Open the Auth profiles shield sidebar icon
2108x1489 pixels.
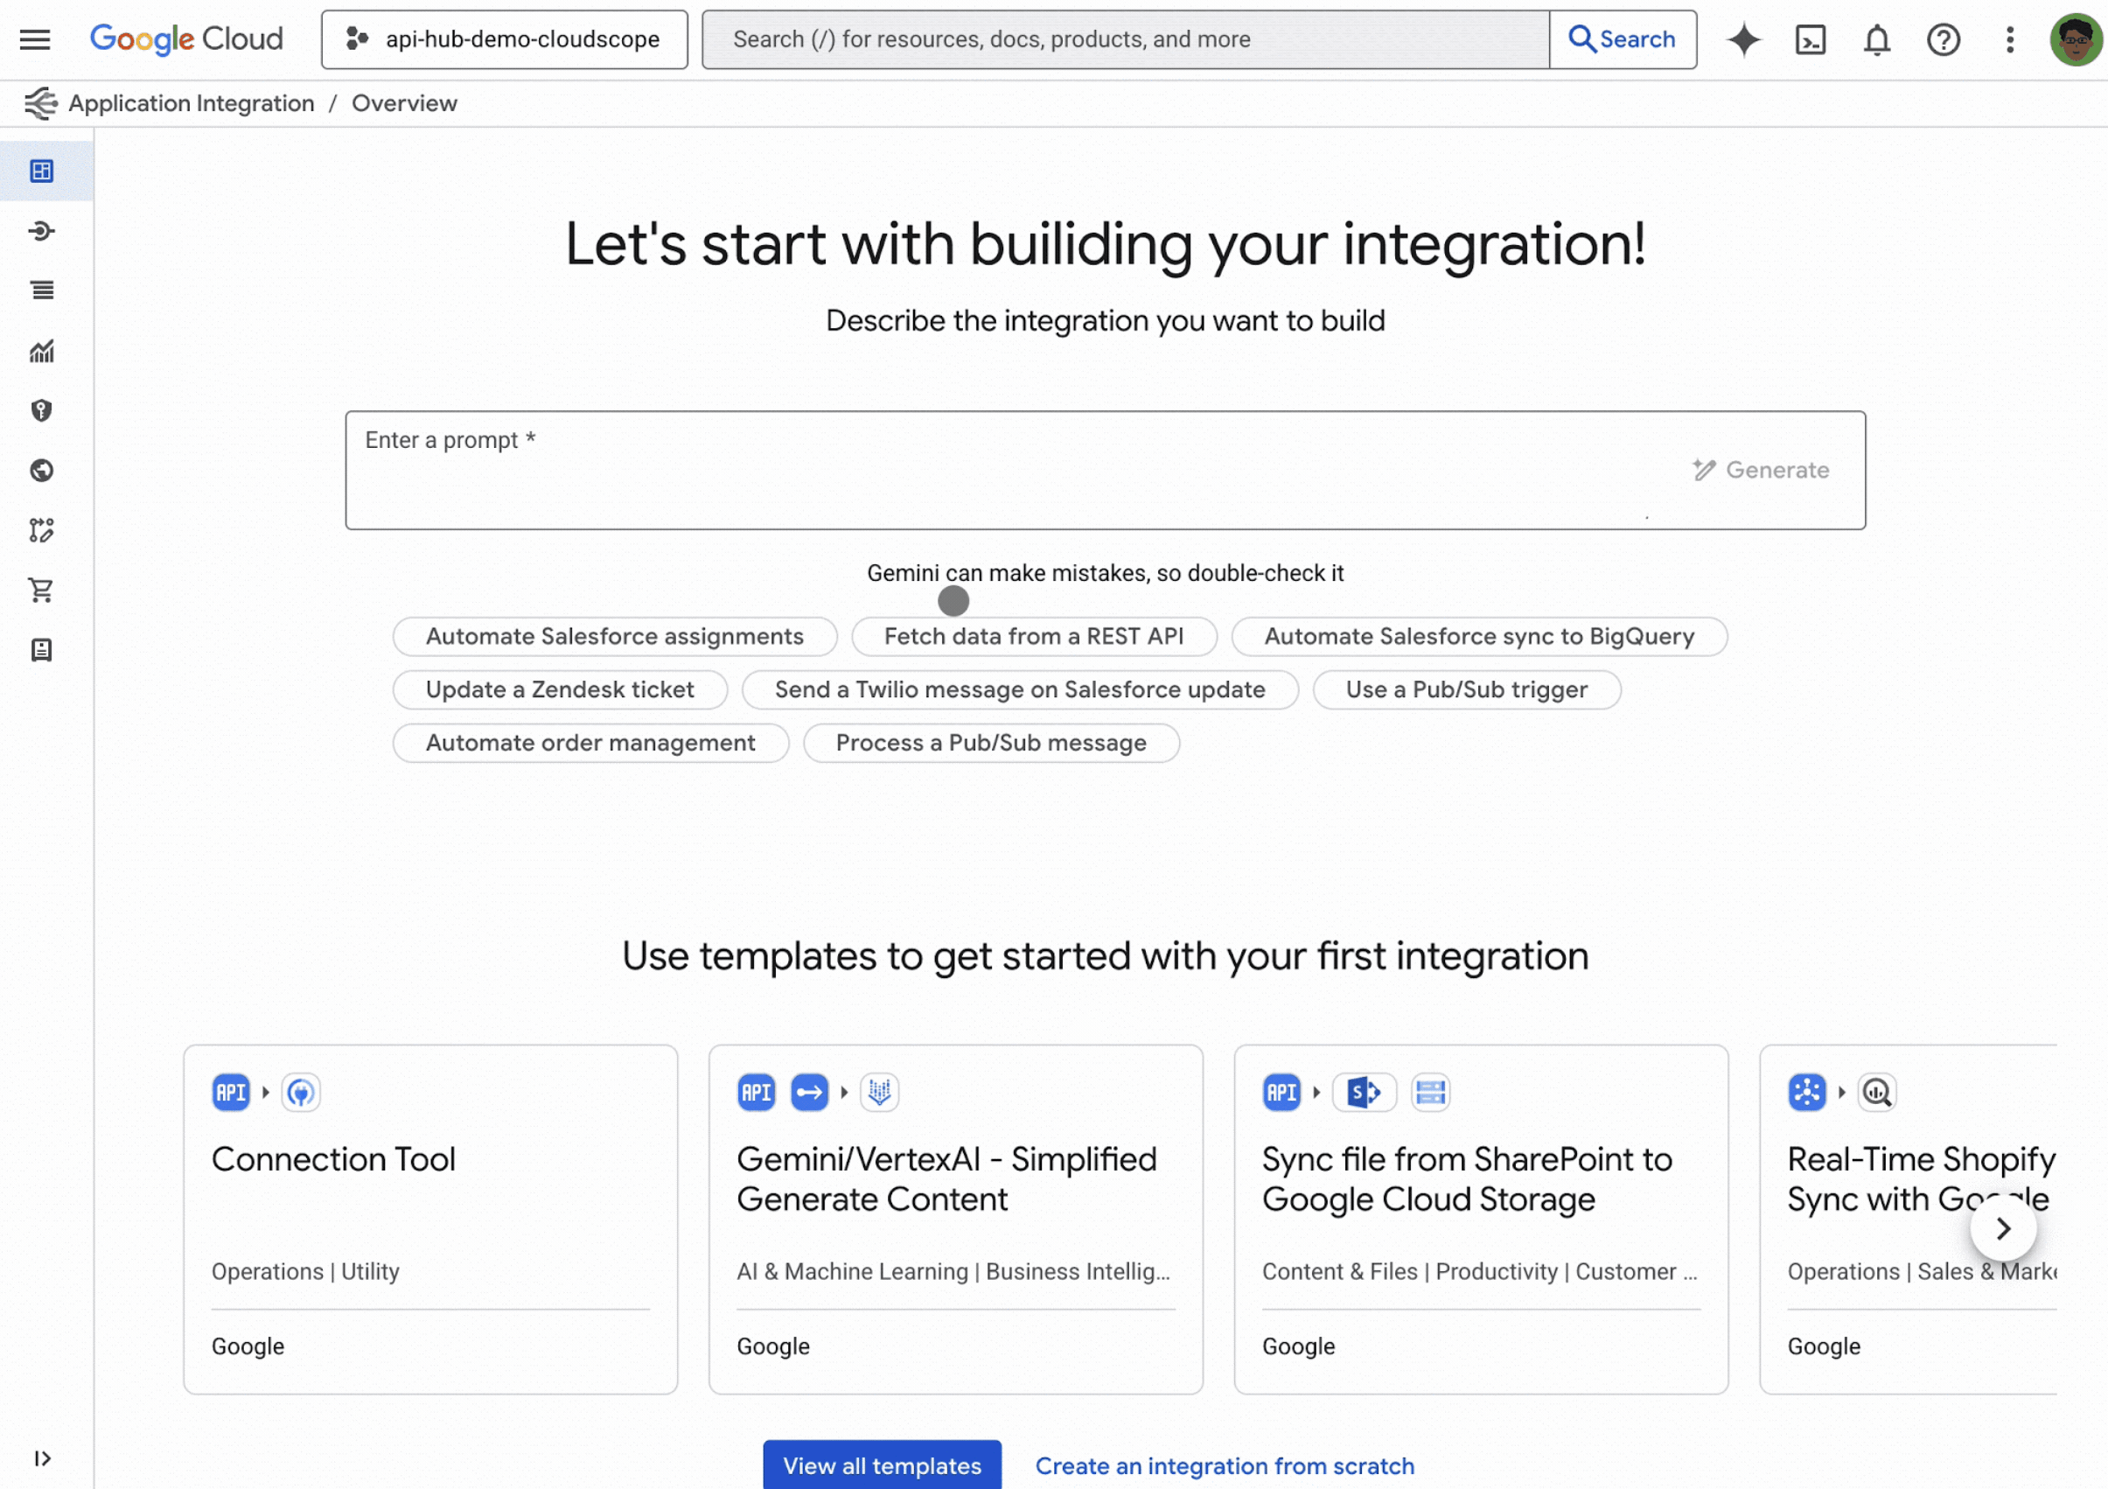click(x=42, y=410)
